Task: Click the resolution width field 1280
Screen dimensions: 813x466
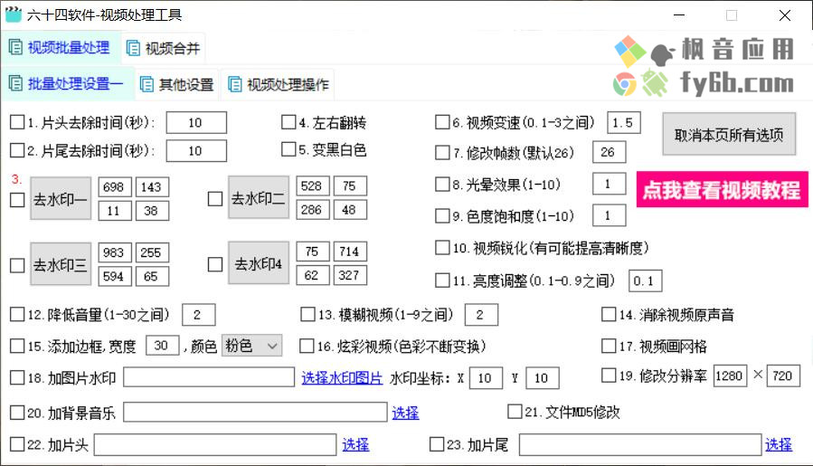Action: coord(730,376)
